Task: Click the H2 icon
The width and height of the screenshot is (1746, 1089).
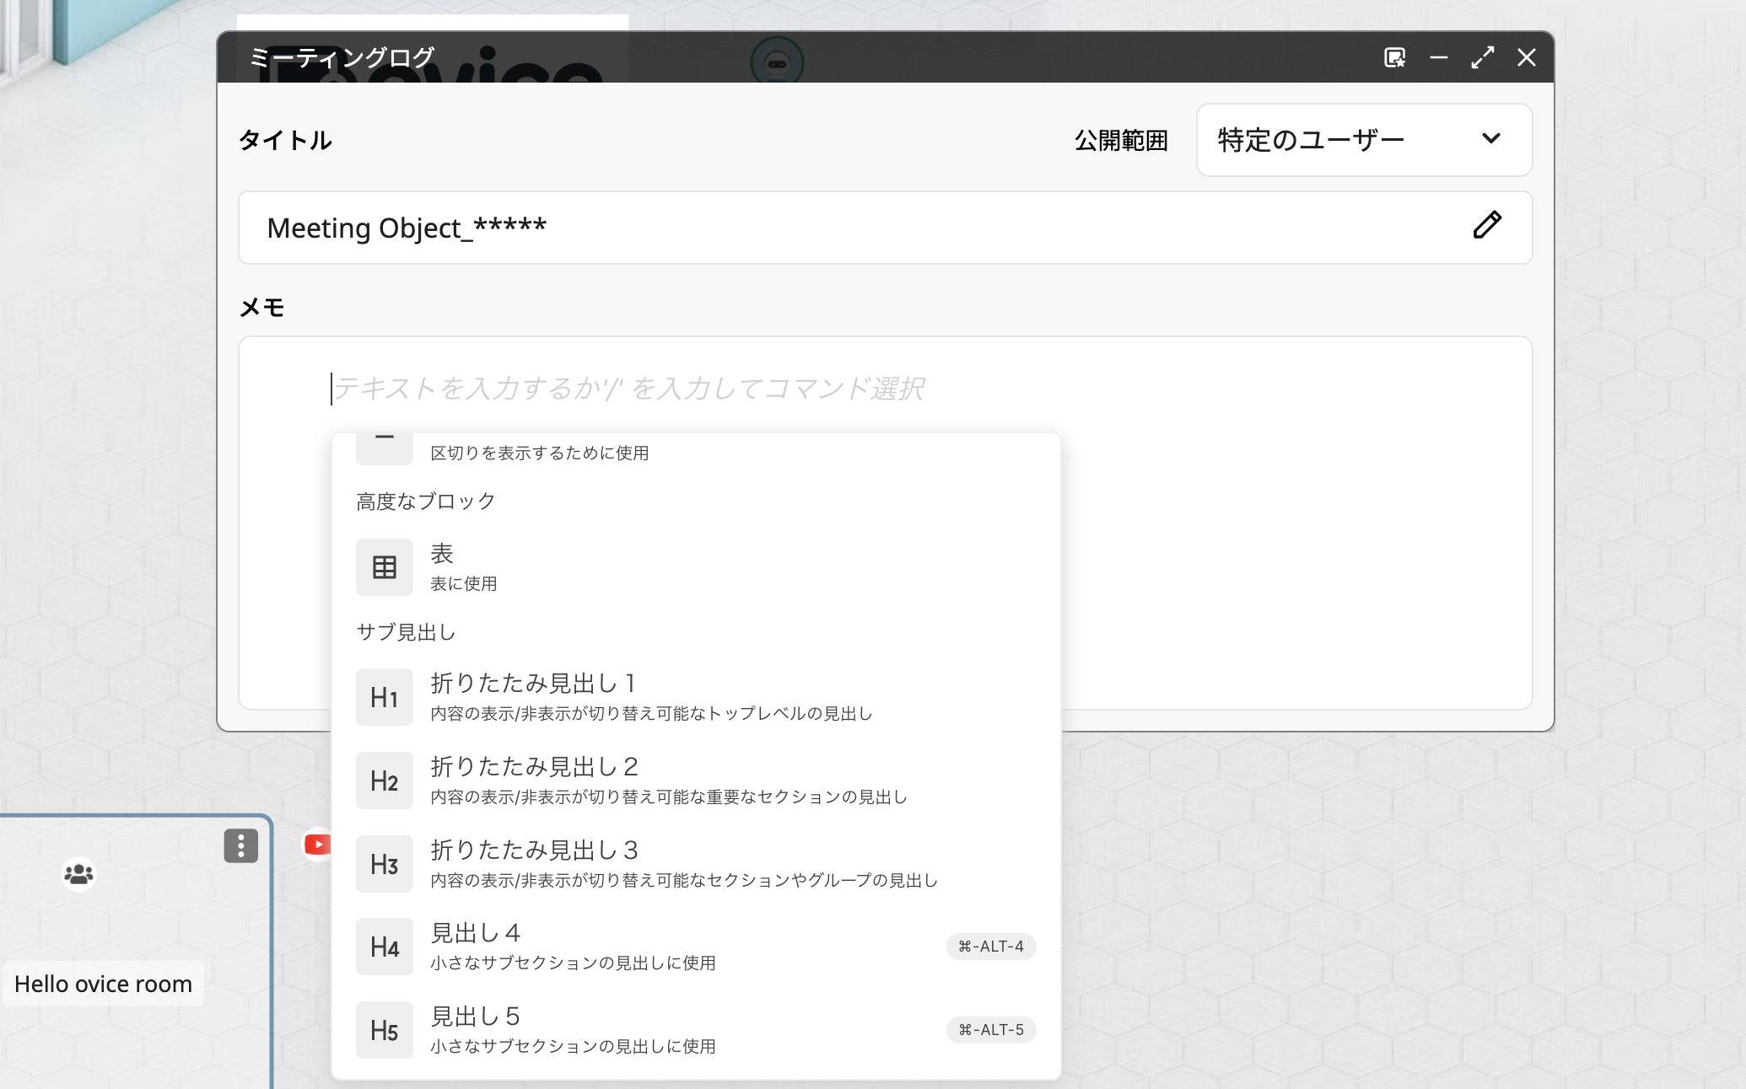Action: tap(385, 781)
